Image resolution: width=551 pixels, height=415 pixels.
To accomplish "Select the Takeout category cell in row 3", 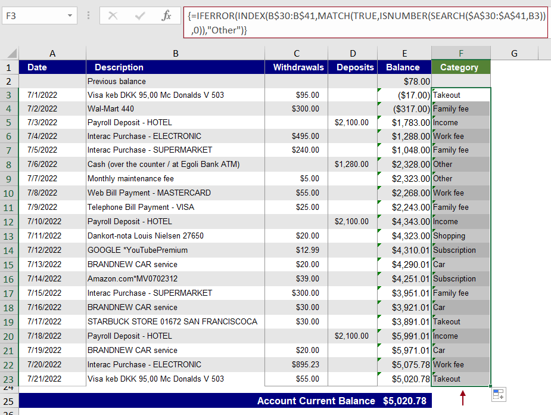I will [460, 95].
